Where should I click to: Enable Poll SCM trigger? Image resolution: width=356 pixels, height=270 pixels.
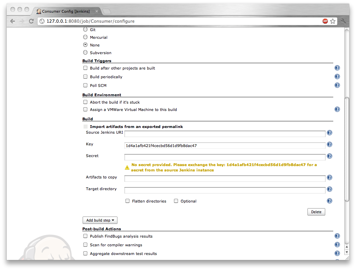tap(85, 85)
